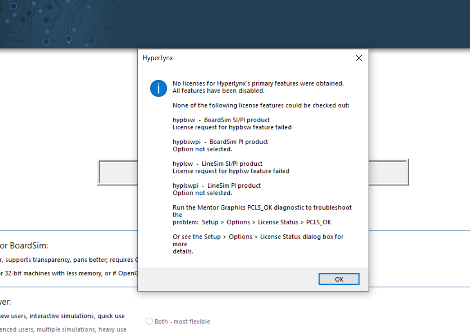Click 'Run the Mentor Graphics PCLS_OK diagnostic' line
470x336 pixels.
[x=262, y=208]
